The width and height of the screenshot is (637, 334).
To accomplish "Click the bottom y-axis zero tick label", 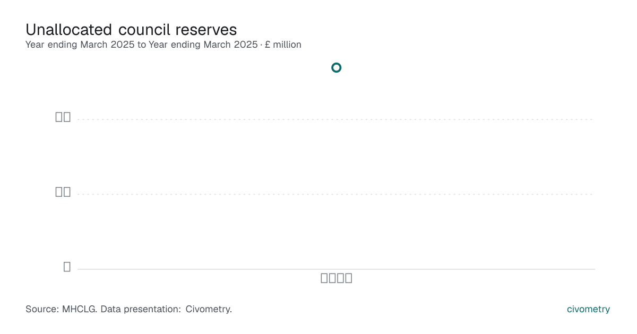I will 67,267.
